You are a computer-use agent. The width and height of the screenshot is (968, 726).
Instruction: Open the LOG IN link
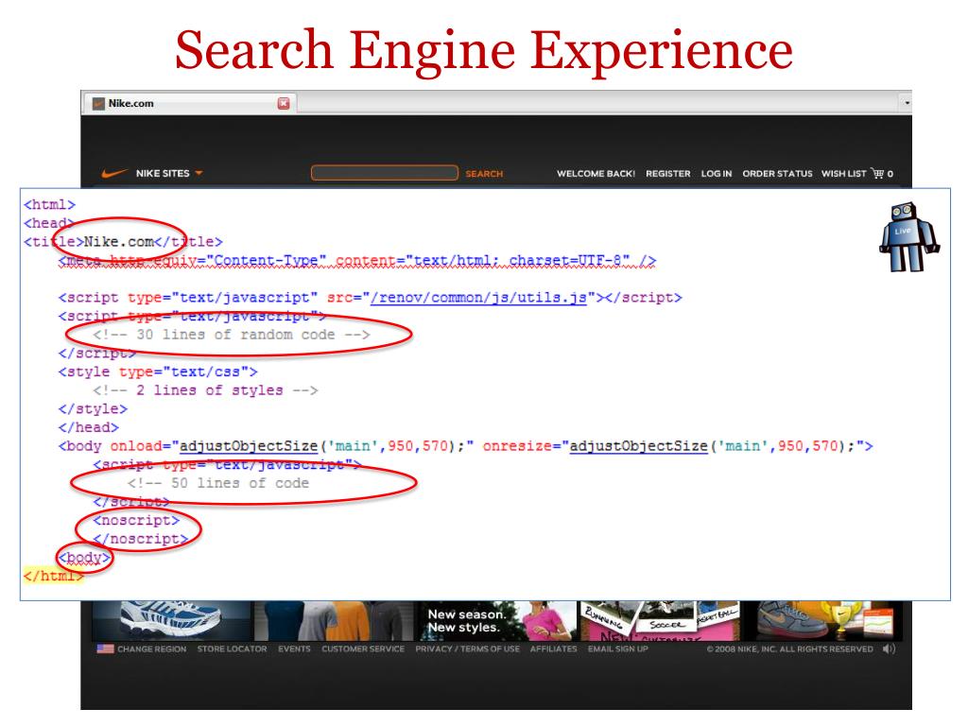717,174
